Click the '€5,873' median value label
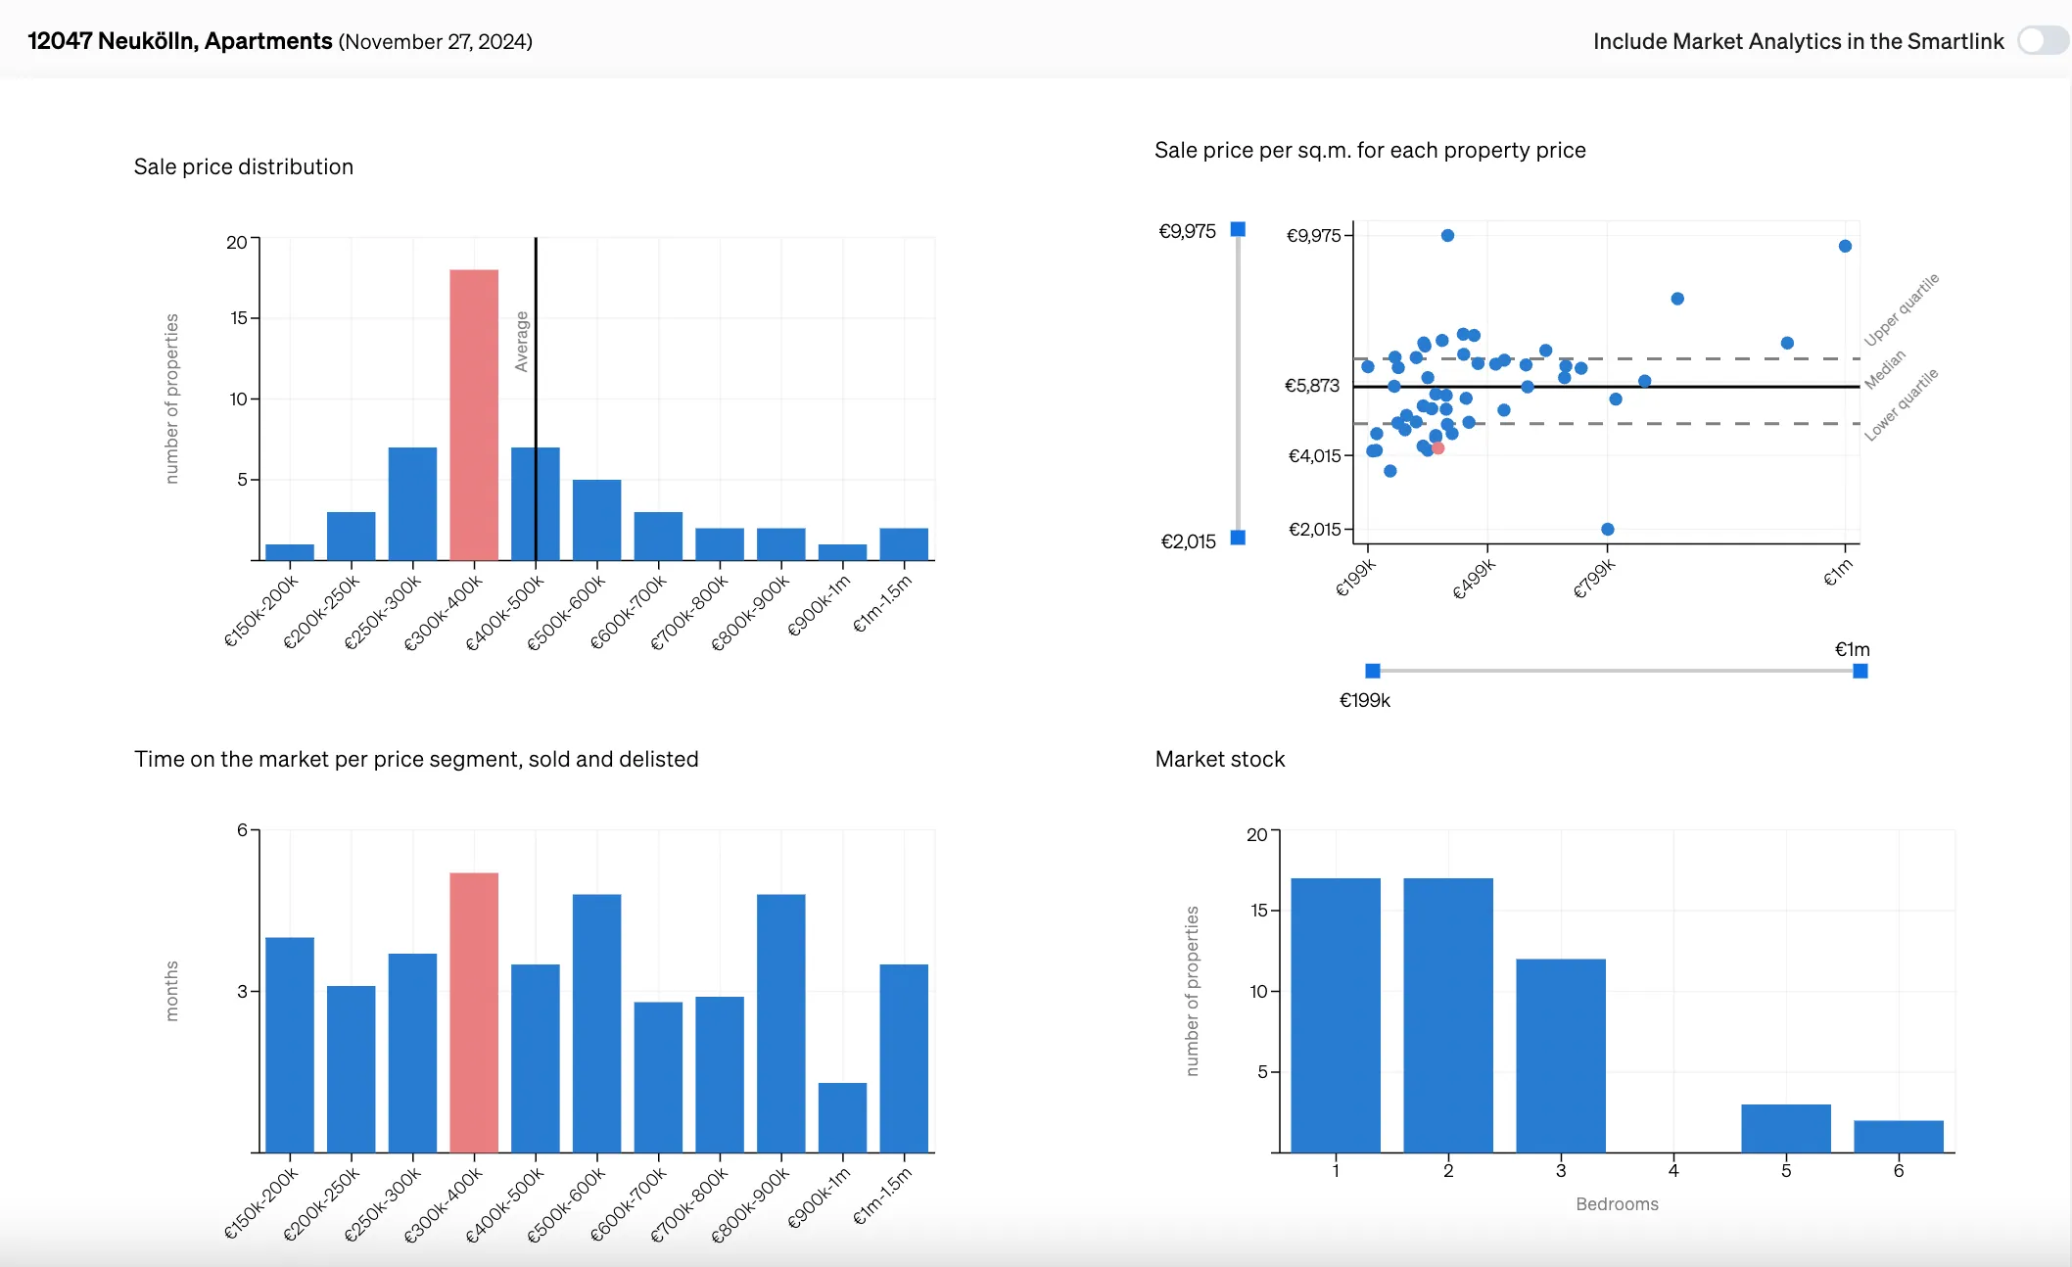2072x1267 pixels. (x=1311, y=385)
